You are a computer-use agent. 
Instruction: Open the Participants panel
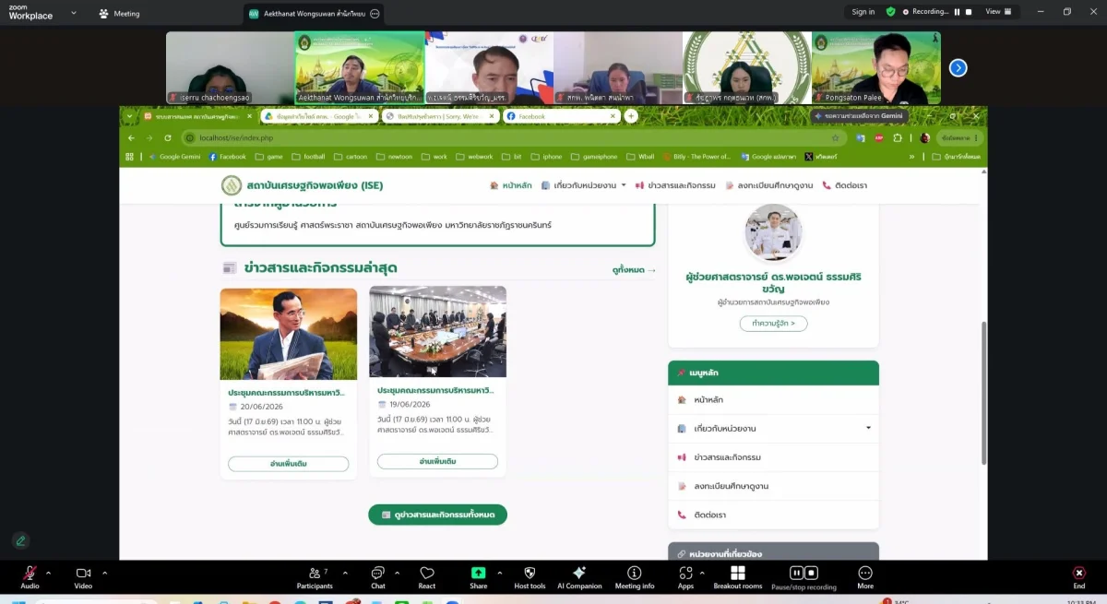click(315, 577)
